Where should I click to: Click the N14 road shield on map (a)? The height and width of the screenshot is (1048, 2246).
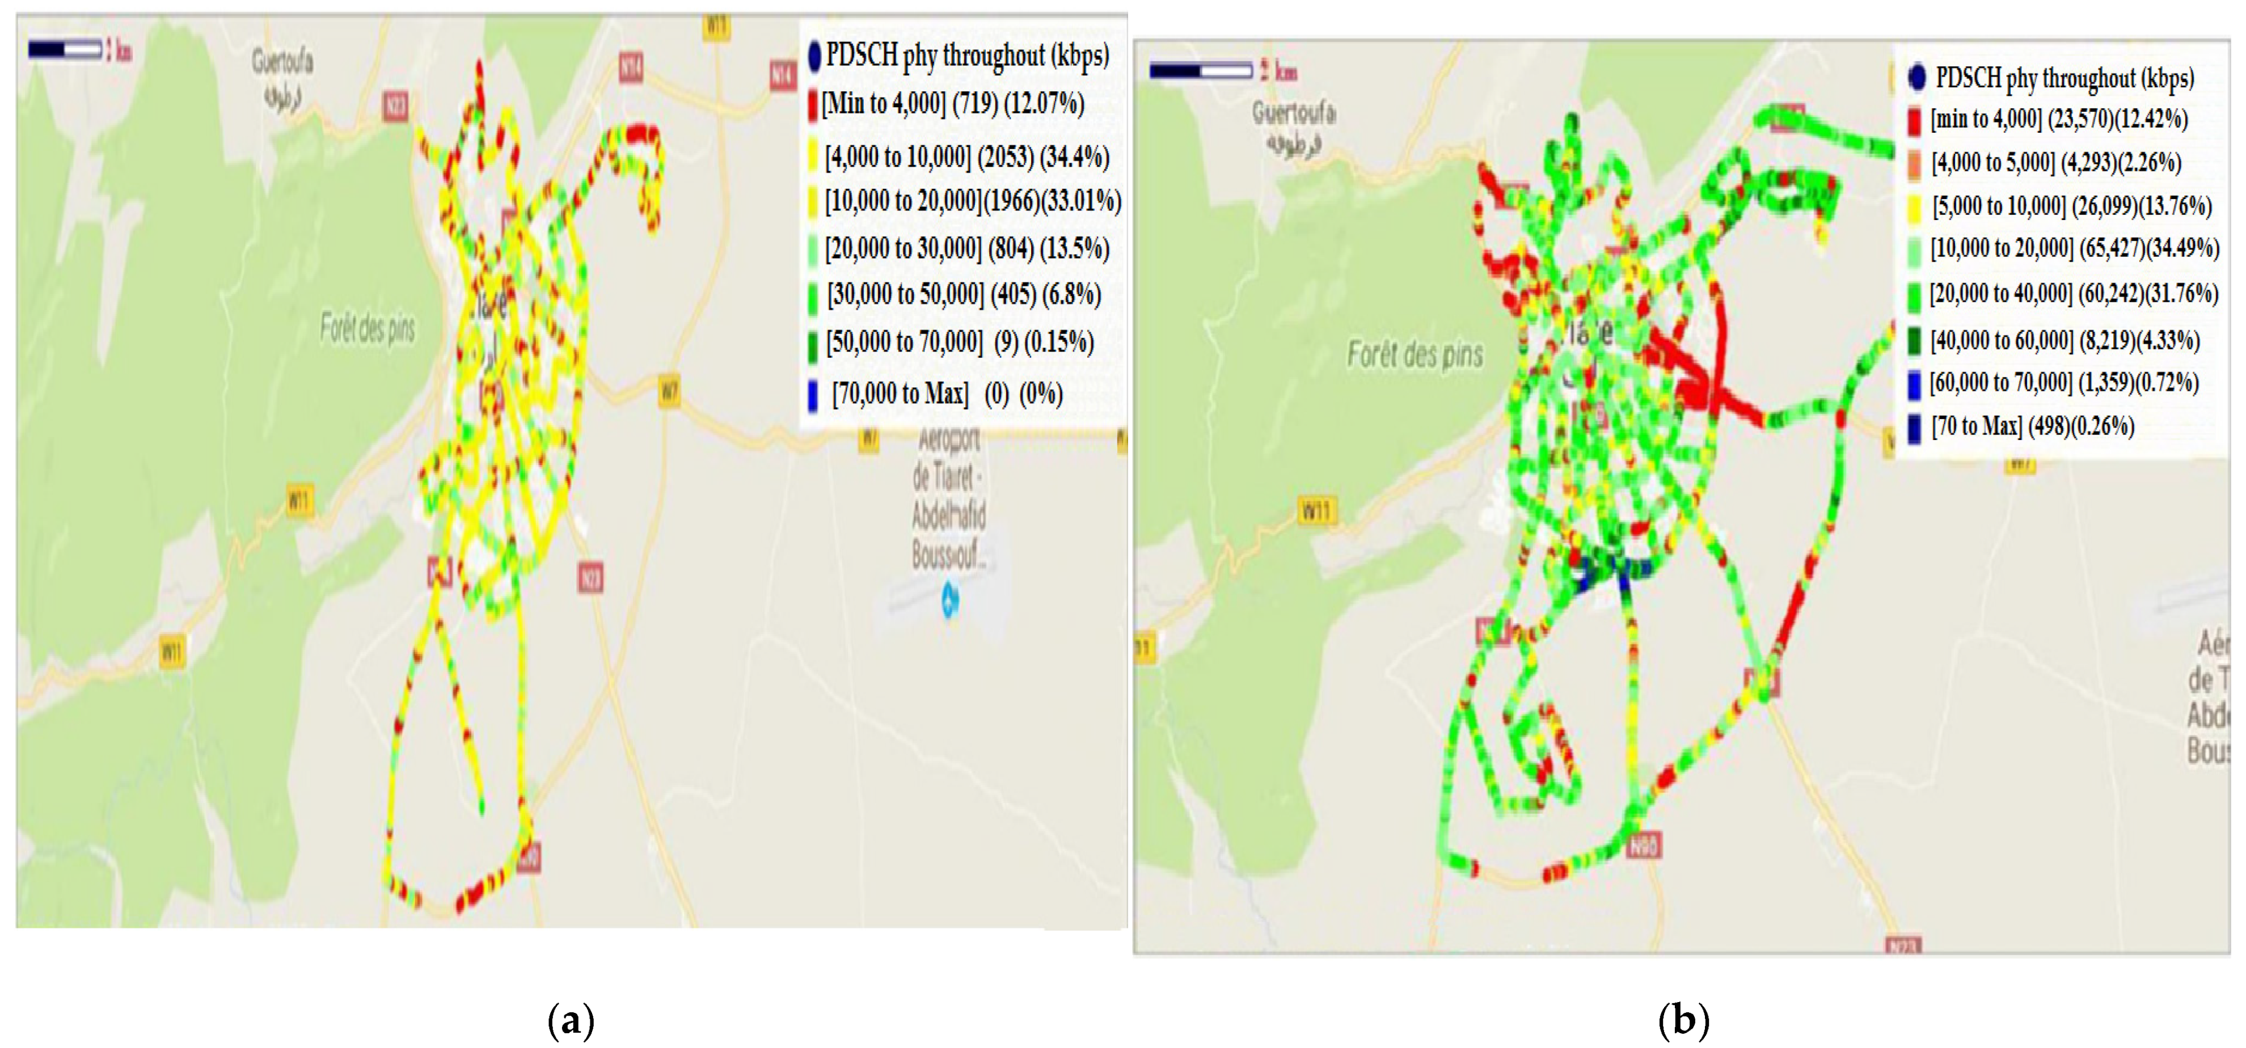click(x=630, y=67)
